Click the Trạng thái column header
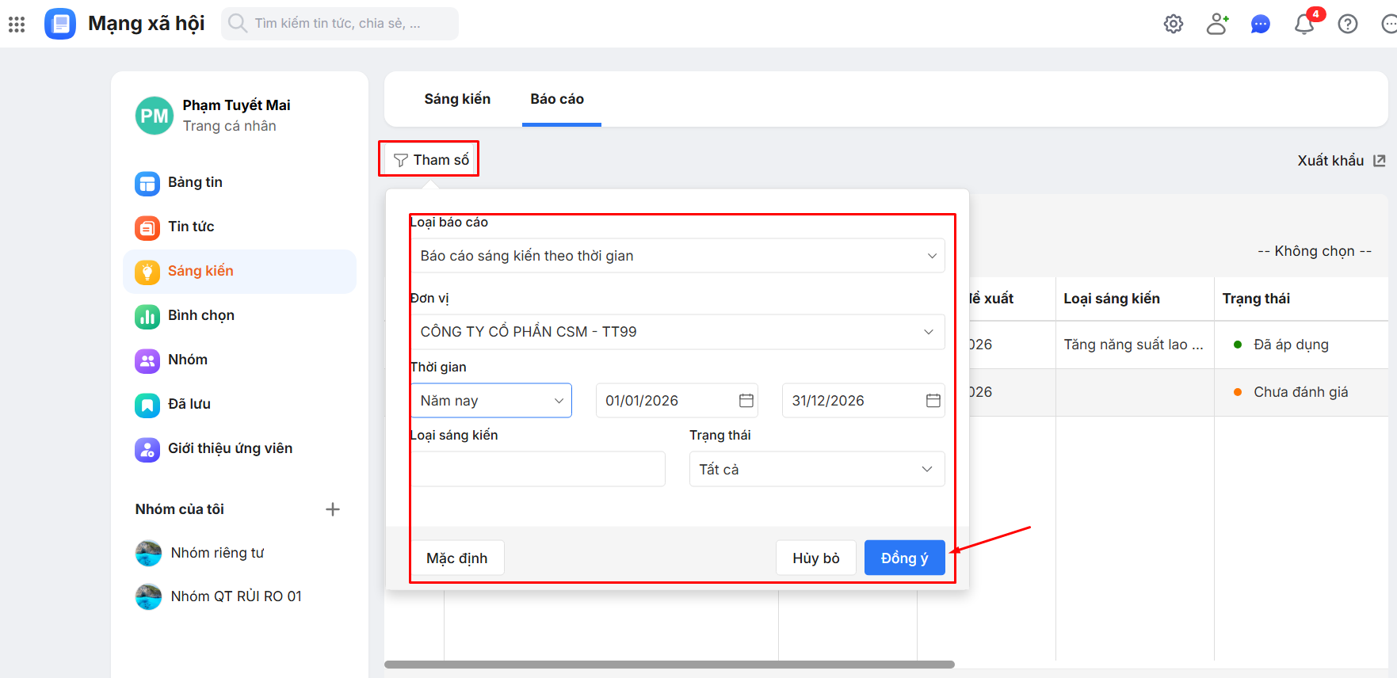The height and width of the screenshot is (678, 1397). (x=1256, y=299)
